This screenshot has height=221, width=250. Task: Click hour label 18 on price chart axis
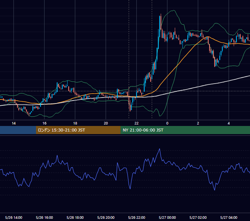pyautogui.click(x=75, y=123)
